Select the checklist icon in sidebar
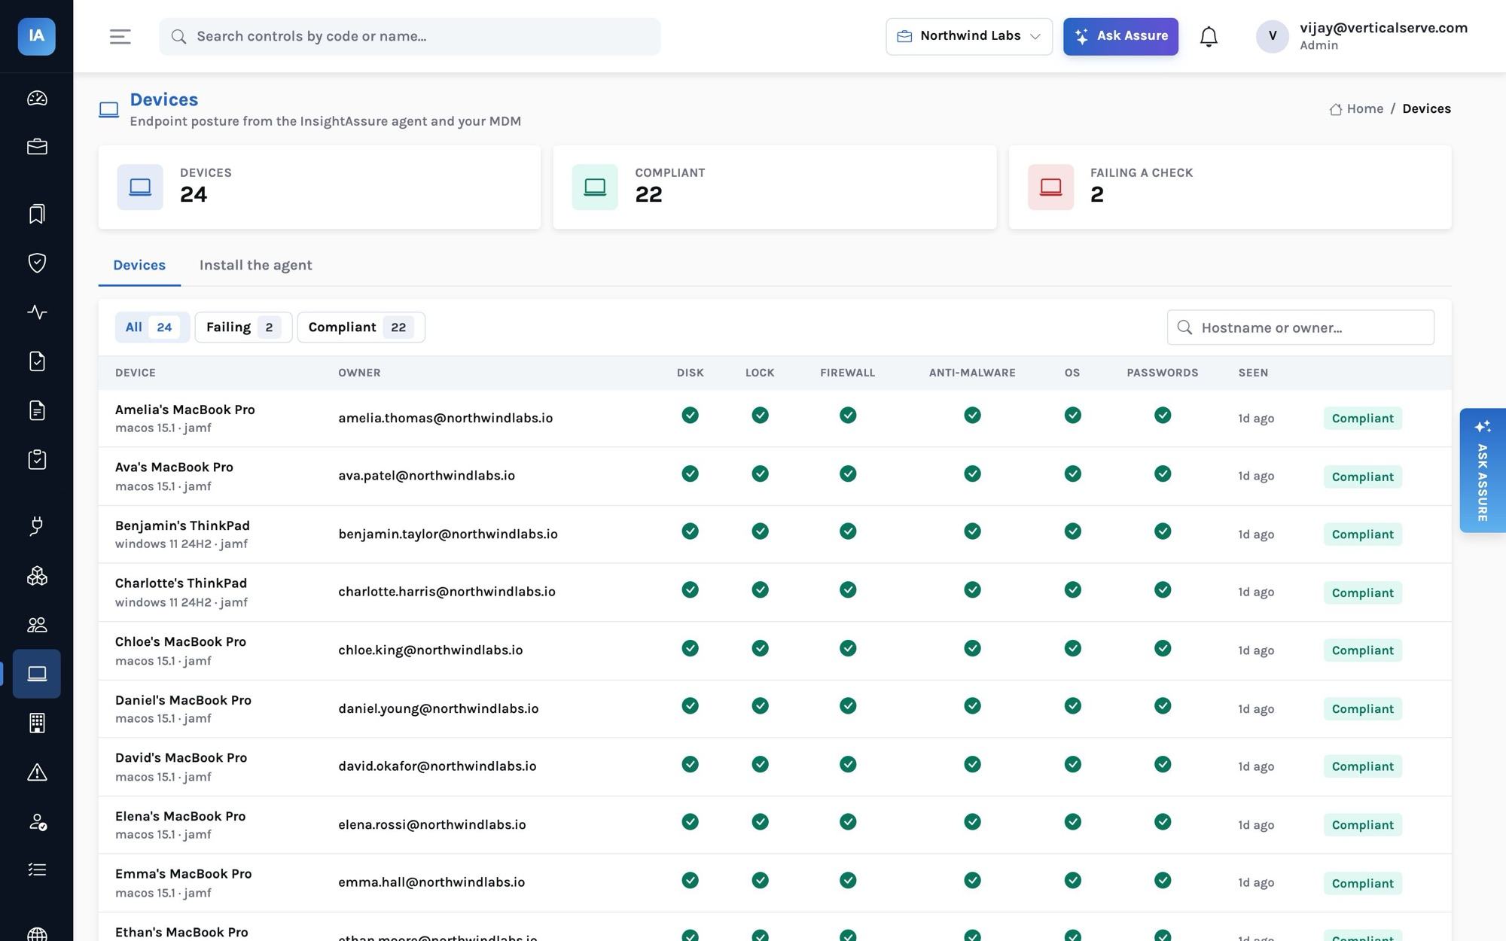The height and width of the screenshot is (941, 1506). 37,870
